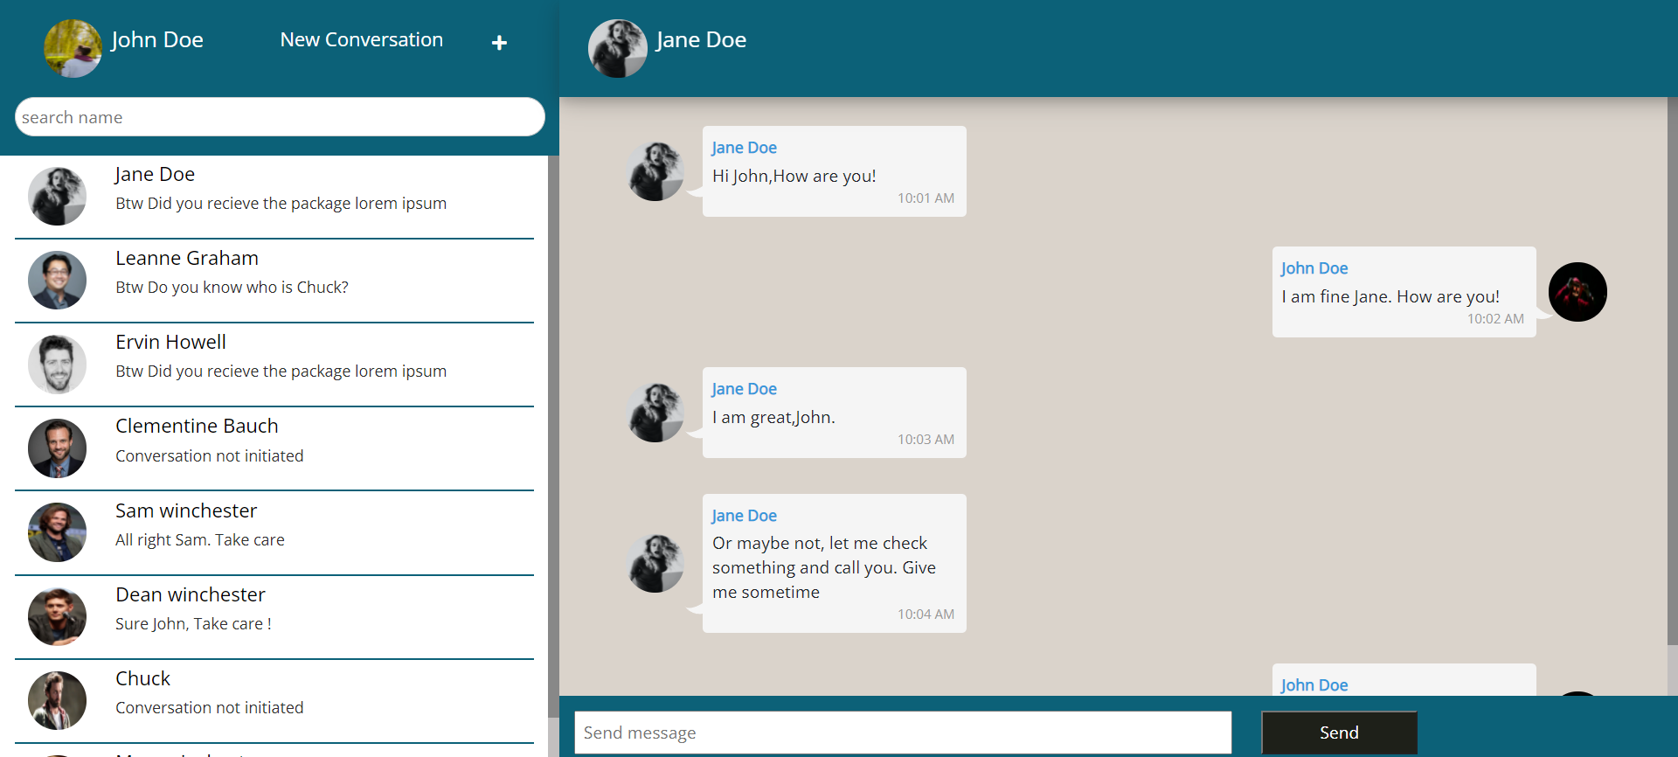The height and width of the screenshot is (757, 1678).
Task: Click the 10:03 AM timestamp
Action: [926, 440]
